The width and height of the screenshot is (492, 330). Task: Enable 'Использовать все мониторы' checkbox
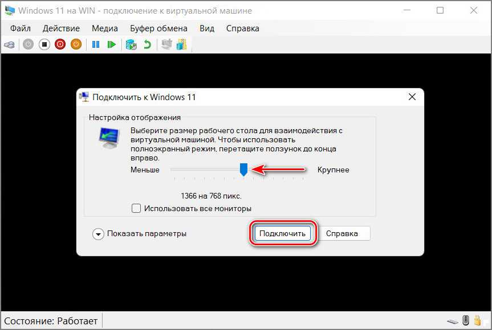point(136,208)
